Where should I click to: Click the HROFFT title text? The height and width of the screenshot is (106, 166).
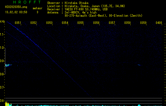tap(27, 2)
